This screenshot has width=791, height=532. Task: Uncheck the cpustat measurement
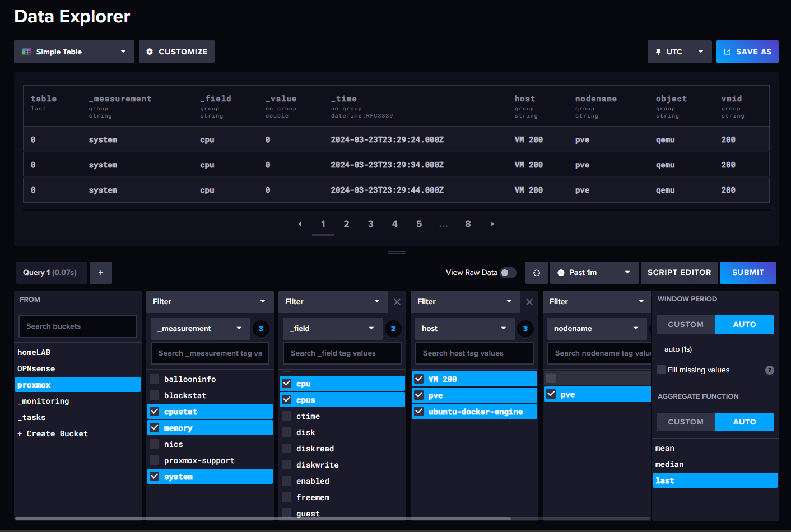coord(155,412)
